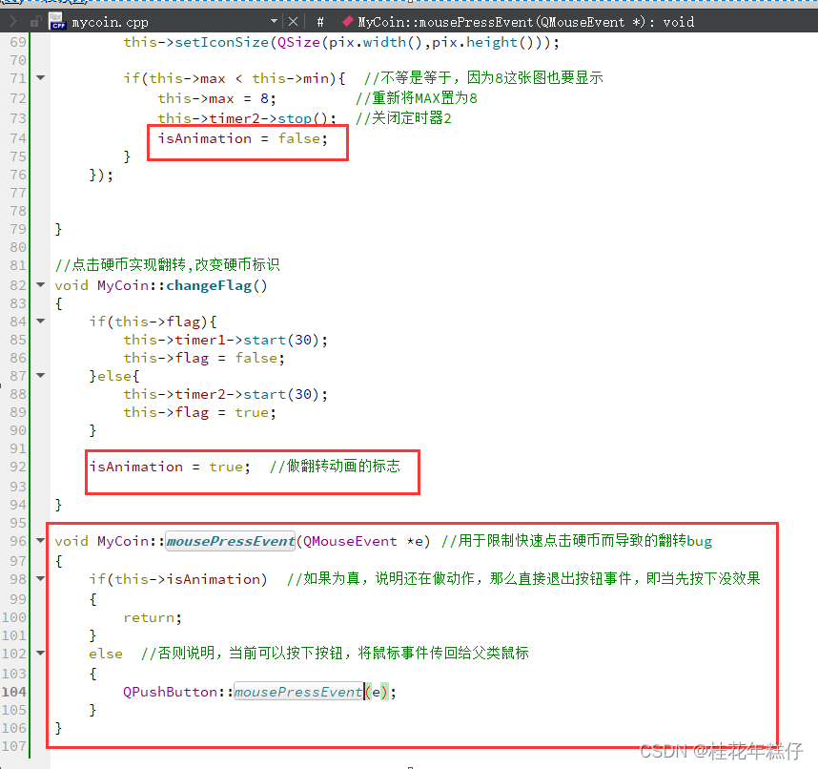
Task: Click line number 107 in the gutter
Action: point(14,746)
